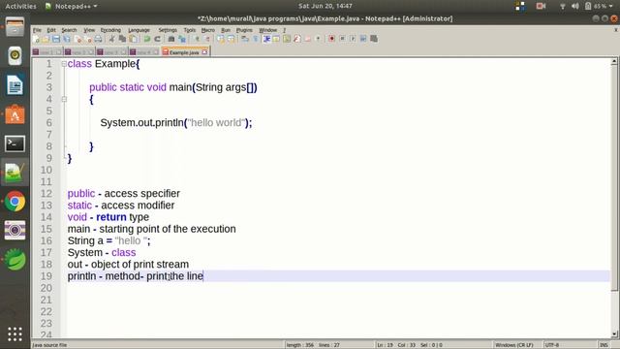Click the Save recorded macro icon
The image size is (620, 349).
coord(374,39)
